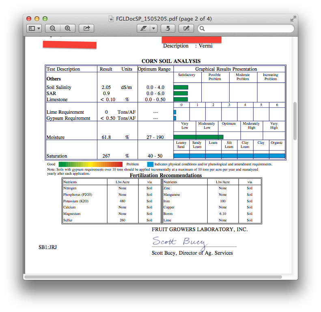Select the highlight pen tool
This screenshot has height=312, width=321.
pos(143,28)
